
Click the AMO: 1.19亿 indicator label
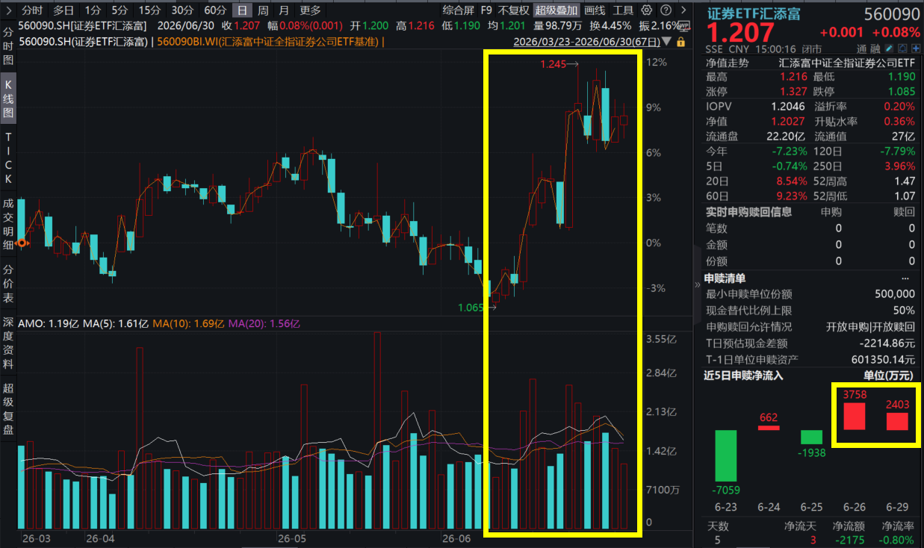click(x=49, y=323)
